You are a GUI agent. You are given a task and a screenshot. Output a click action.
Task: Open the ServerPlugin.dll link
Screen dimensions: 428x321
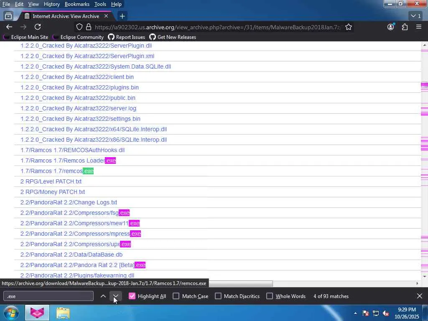tap(86, 46)
